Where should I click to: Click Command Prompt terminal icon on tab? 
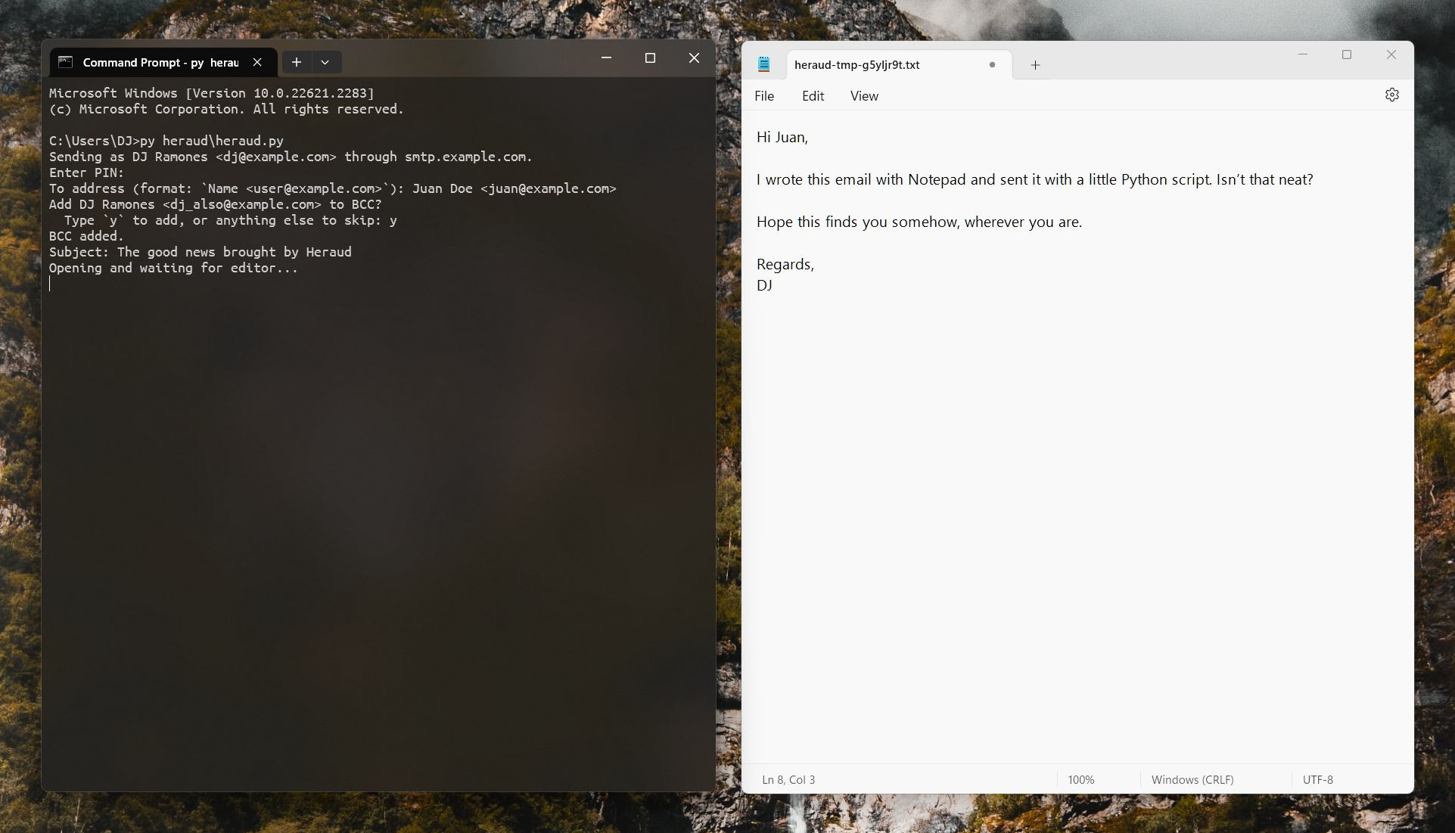pyautogui.click(x=66, y=63)
